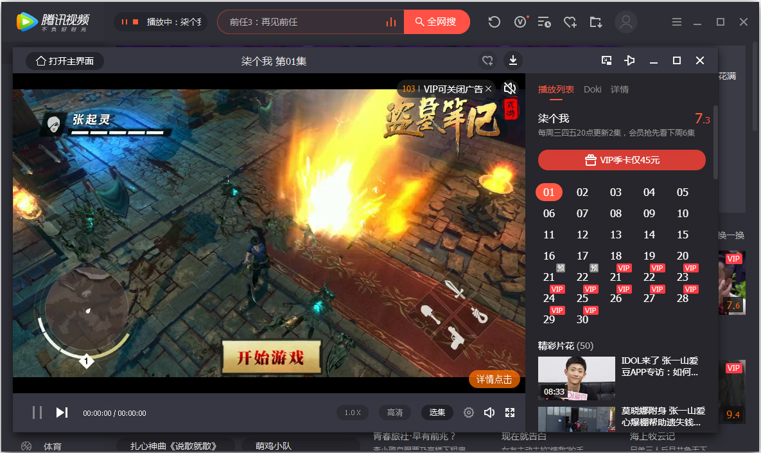Click the 9.4 rated VIP poster in main window

click(732, 392)
